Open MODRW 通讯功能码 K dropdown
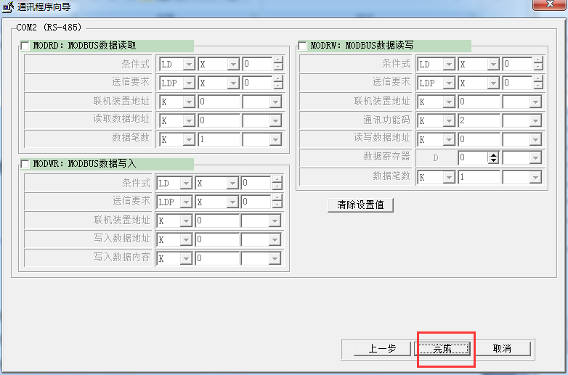Image resolution: width=568 pixels, height=375 pixels. coord(449,120)
